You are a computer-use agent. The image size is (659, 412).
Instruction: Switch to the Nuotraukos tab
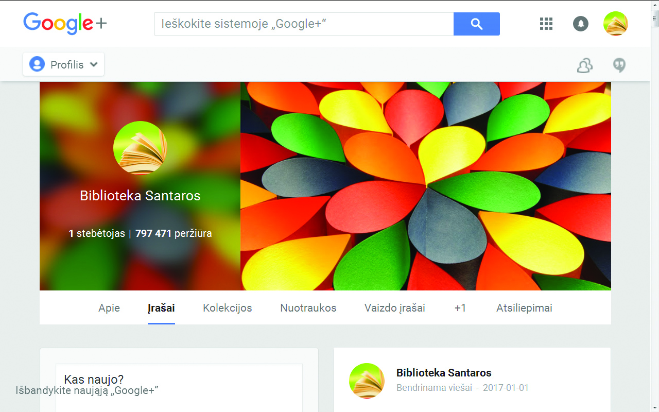point(308,308)
